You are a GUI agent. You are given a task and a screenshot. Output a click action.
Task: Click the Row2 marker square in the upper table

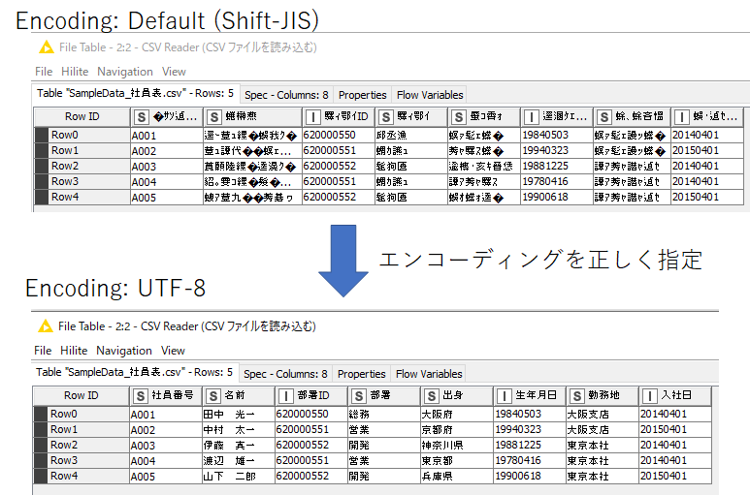coord(42,166)
